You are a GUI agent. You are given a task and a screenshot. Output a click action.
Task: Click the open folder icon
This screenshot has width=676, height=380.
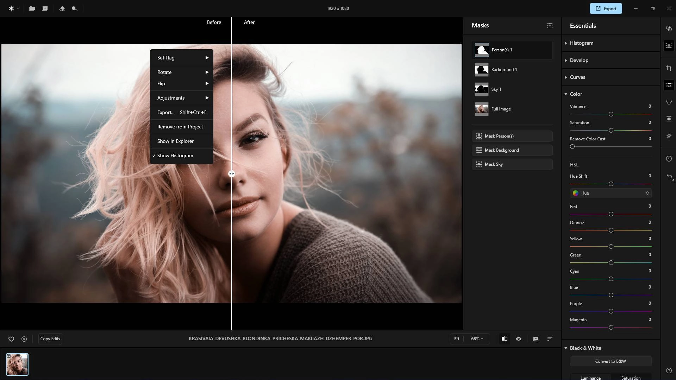point(32,8)
